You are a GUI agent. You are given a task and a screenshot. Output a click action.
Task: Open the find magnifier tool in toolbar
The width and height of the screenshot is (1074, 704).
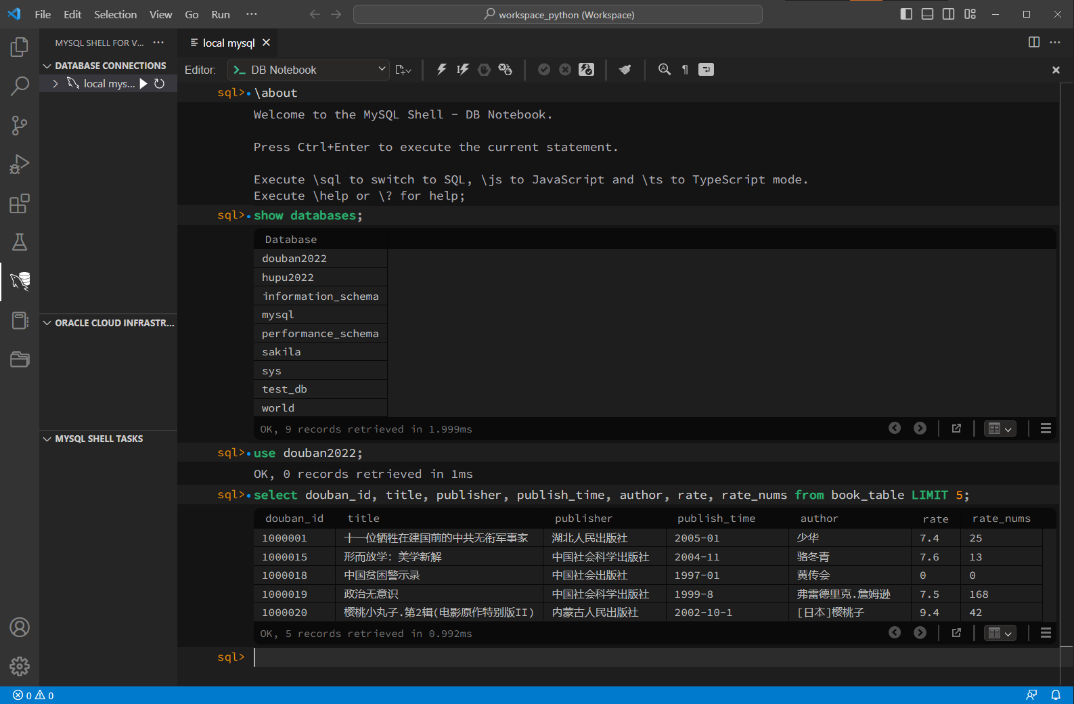coord(665,69)
